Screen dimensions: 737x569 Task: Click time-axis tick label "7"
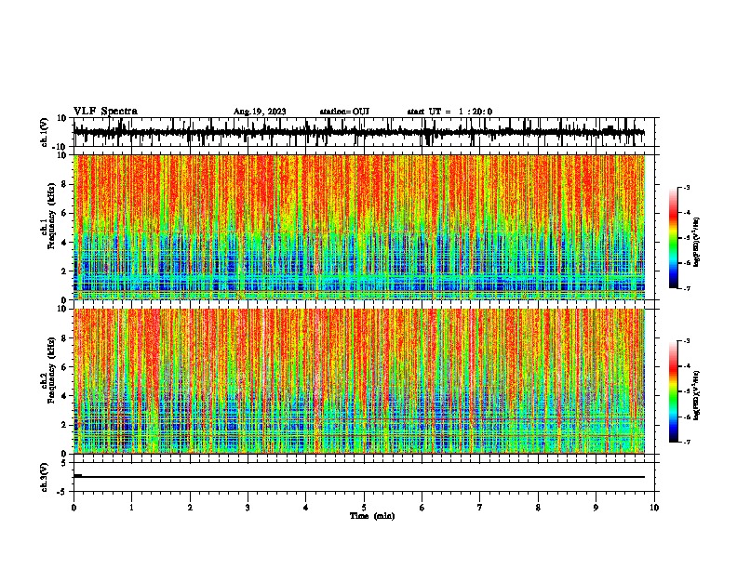coord(480,508)
